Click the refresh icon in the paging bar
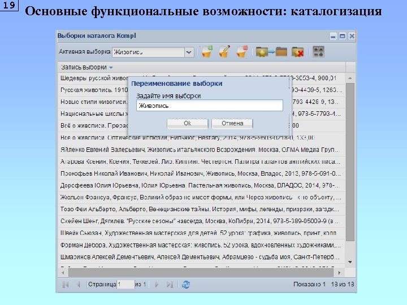This screenshot has height=305, width=407. tap(186, 285)
